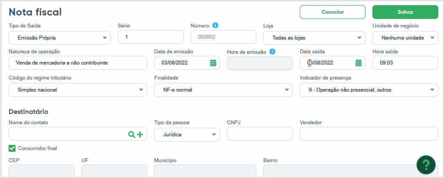
Task: Click the CEP input field
Action: tap(41, 171)
